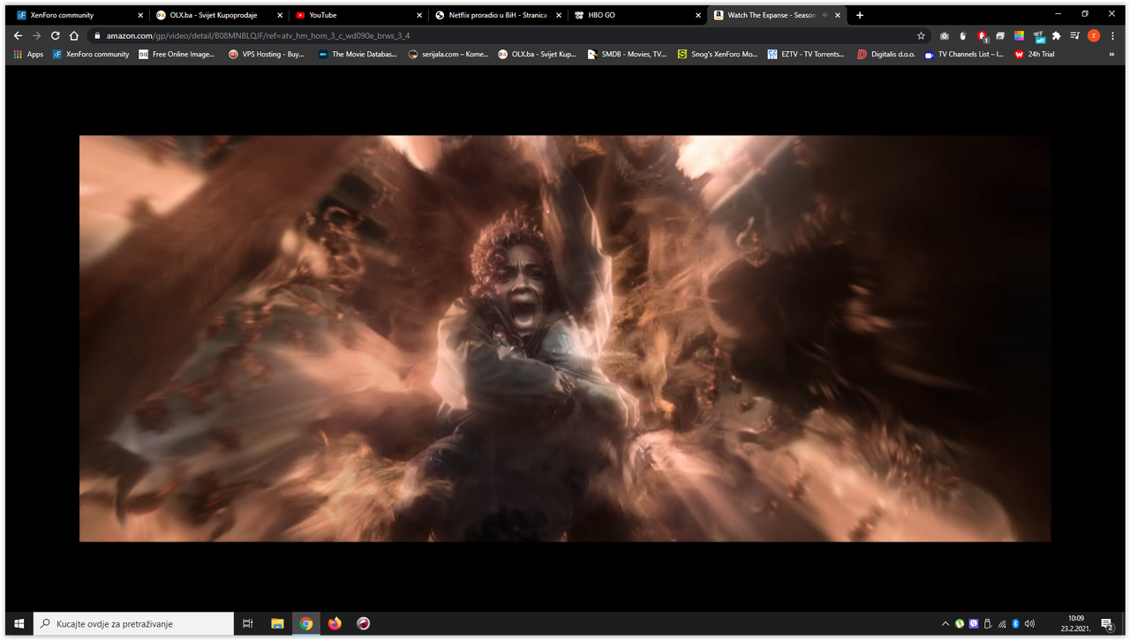Close the HBO GO tab
This screenshot has width=1130, height=640.
698,15
